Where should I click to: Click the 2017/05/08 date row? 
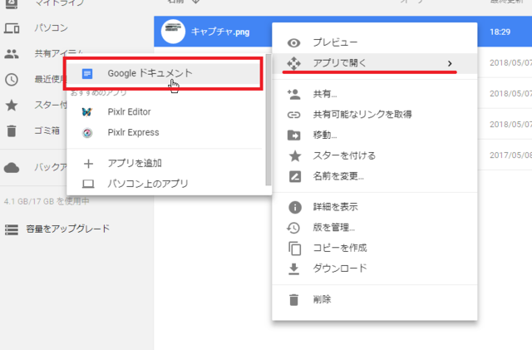click(510, 155)
